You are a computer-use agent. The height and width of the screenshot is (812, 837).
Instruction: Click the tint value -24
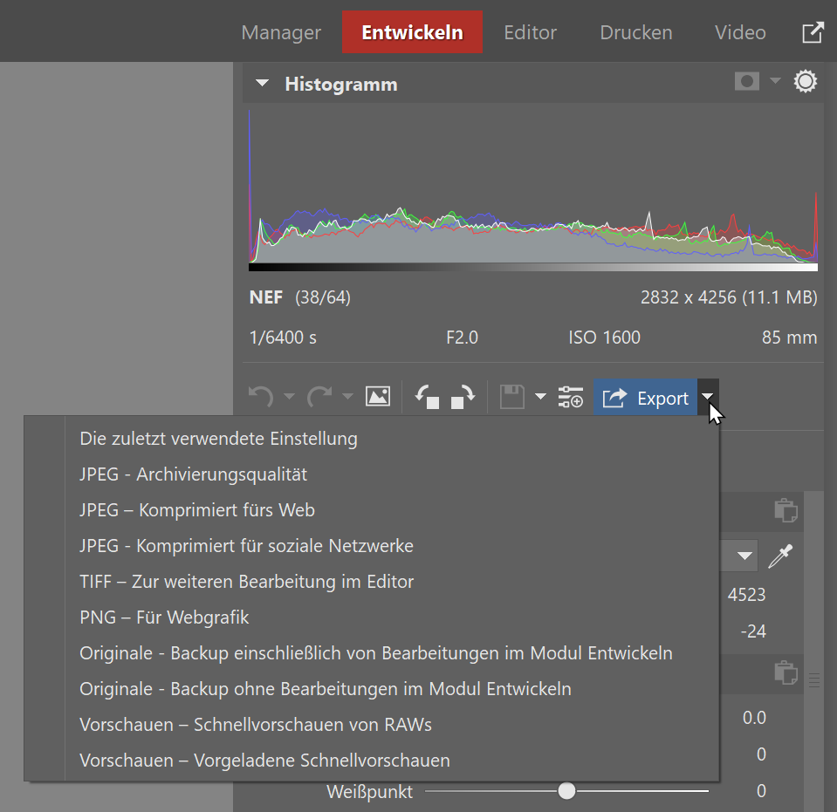[x=753, y=631]
